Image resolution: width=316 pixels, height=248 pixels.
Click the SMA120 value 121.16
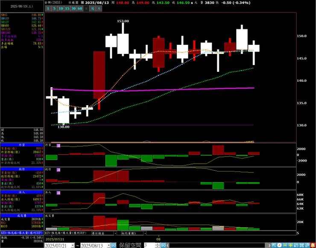[x=36, y=29]
